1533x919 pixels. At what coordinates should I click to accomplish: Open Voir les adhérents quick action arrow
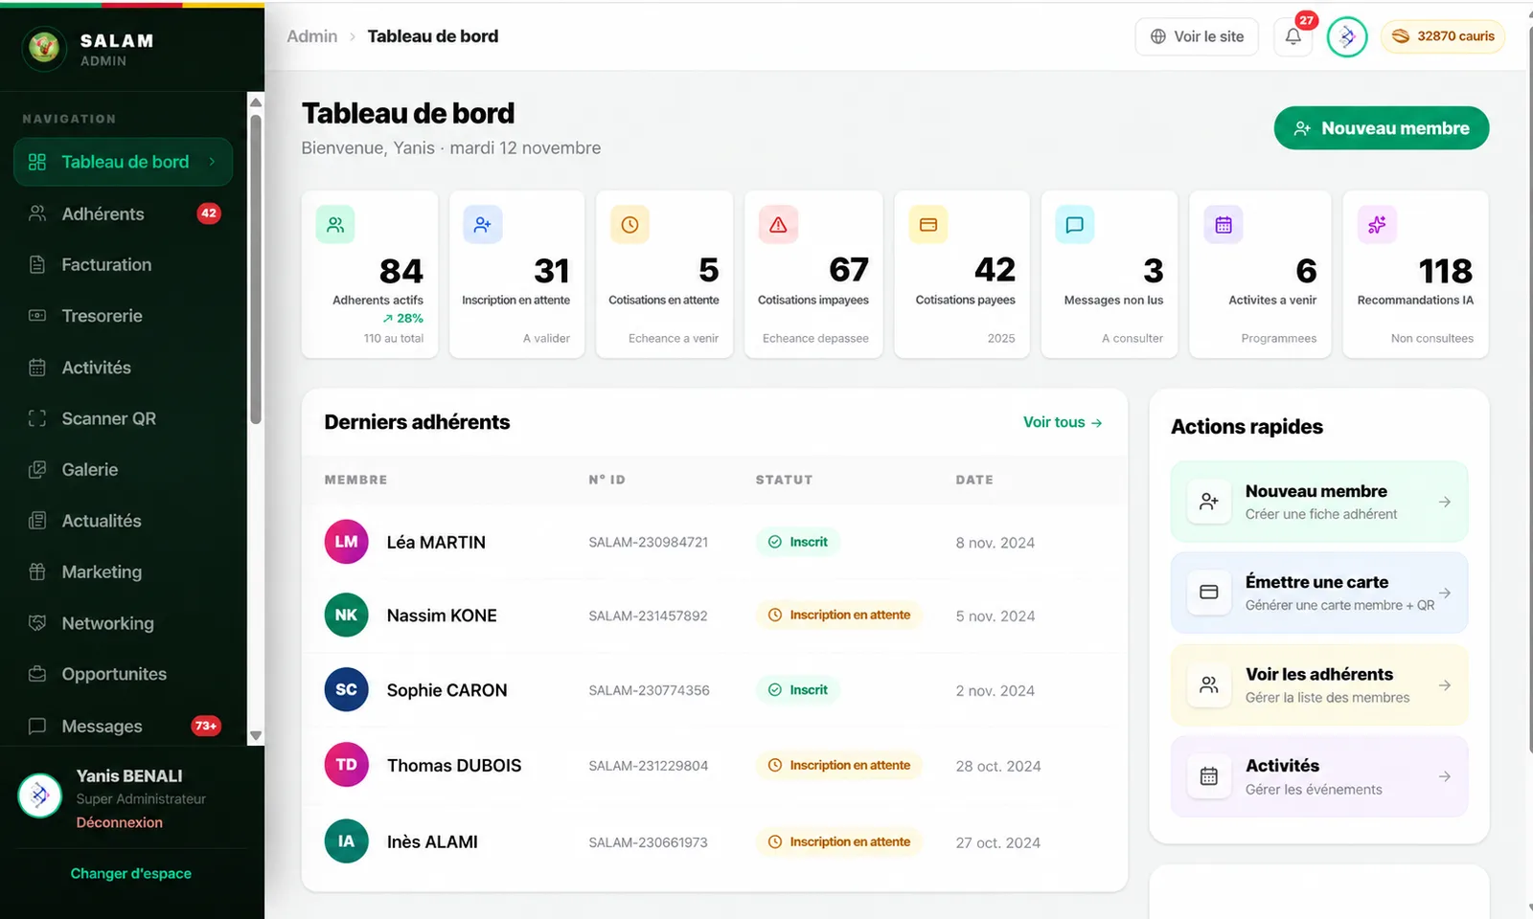[1445, 685]
